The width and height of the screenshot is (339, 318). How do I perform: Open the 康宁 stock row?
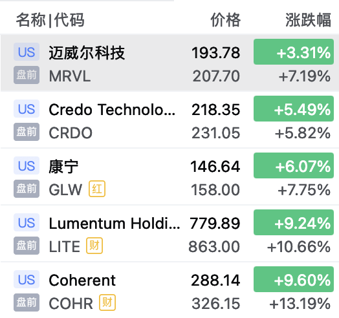169,176
